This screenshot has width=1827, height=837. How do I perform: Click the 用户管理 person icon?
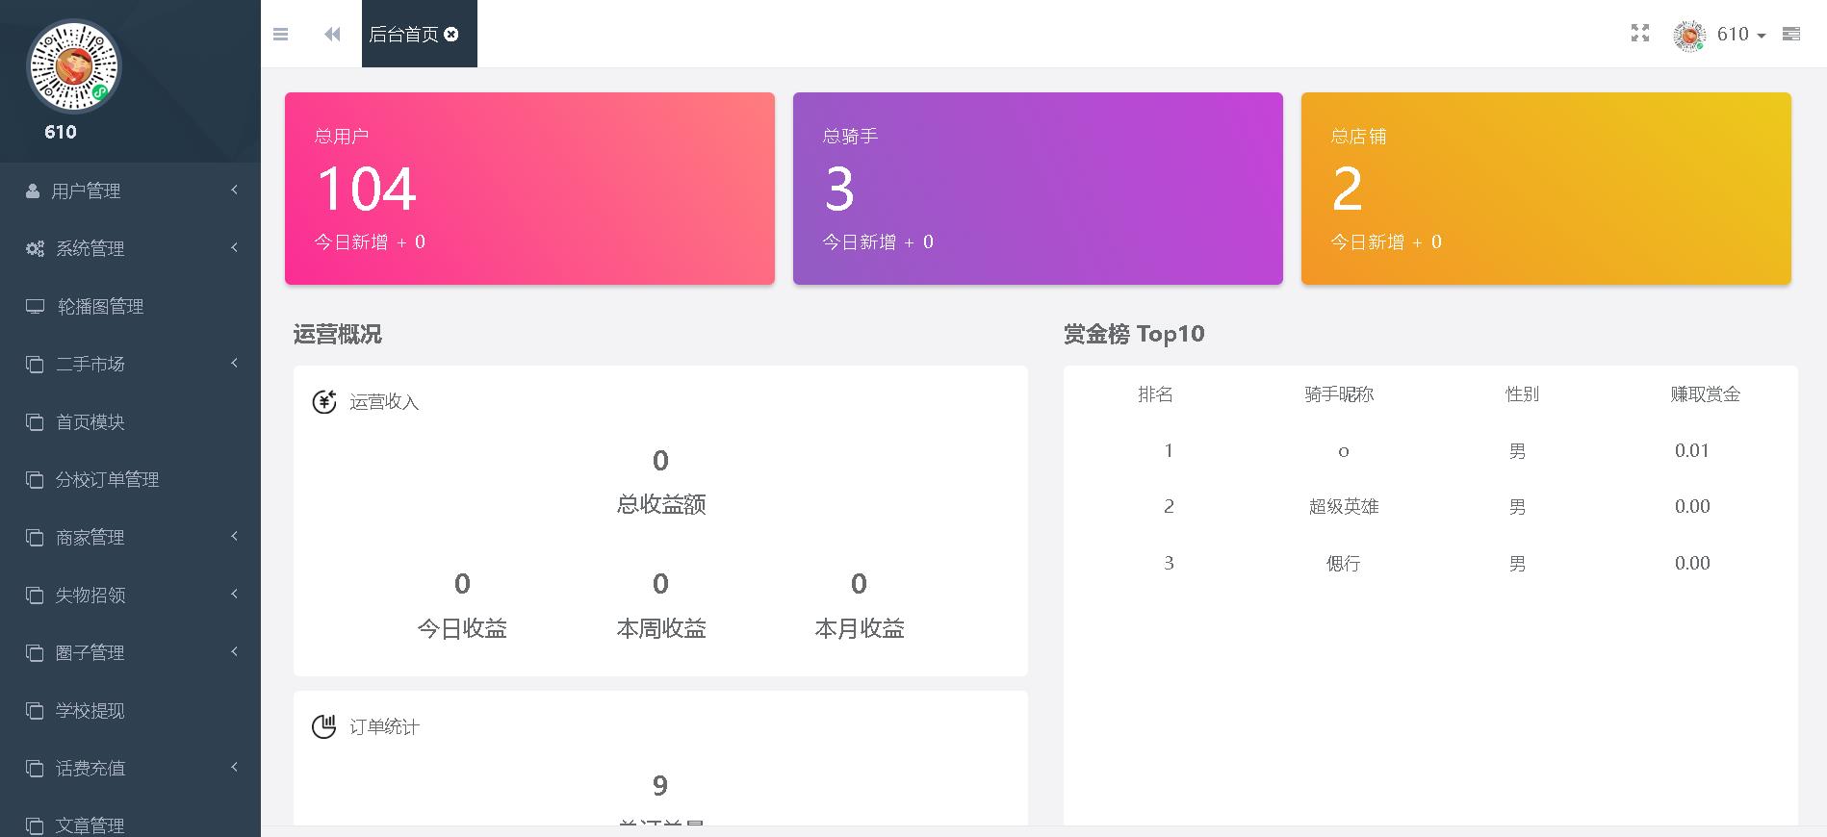33,191
